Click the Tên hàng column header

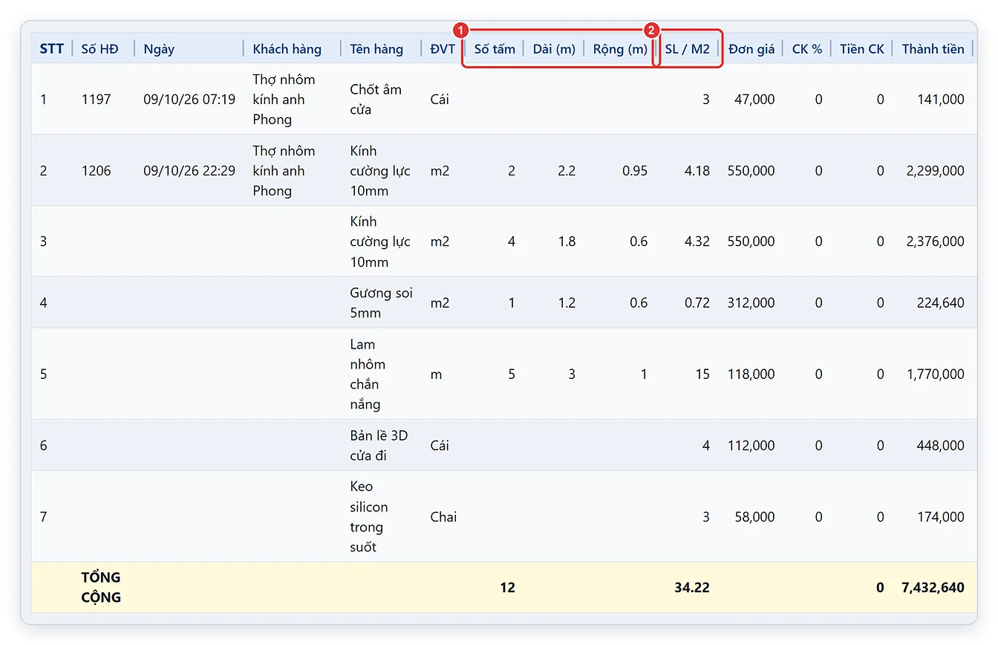click(x=376, y=49)
